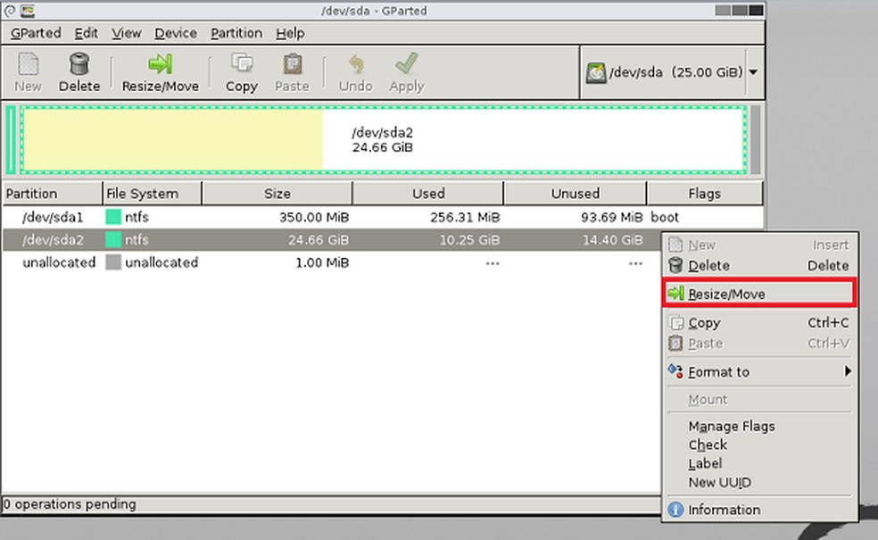Click the green ntfs color swatch of /dev/sda2
Screen dimensions: 878x540
pos(113,240)
